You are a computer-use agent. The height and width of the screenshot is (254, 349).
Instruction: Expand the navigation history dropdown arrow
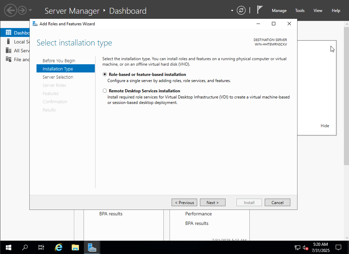(x=31, y=11)
